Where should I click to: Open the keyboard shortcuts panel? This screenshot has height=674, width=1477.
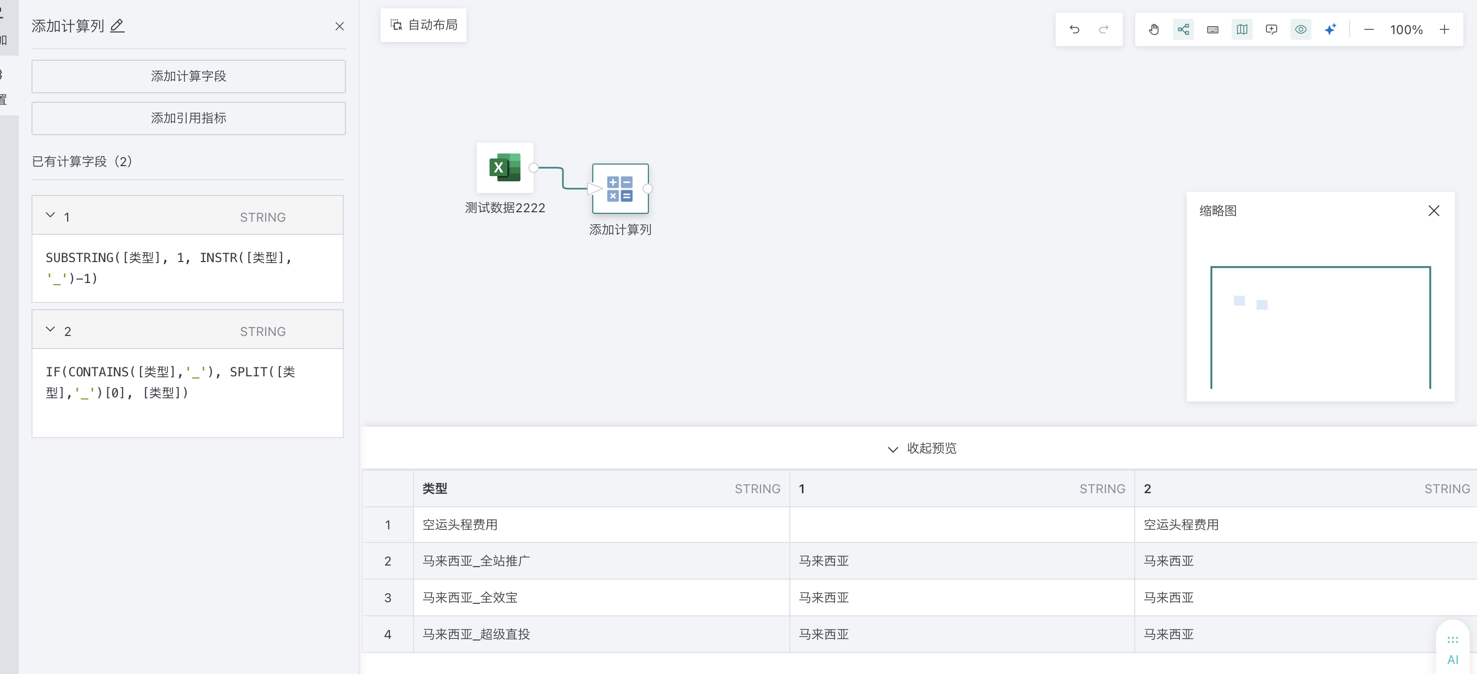(x=1212, y=29)
